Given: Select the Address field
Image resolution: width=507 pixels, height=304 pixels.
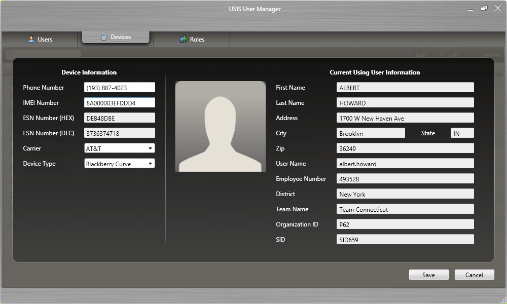Looking at the screenshot, I should 405,118.
